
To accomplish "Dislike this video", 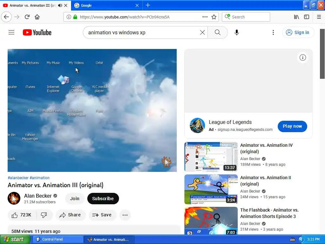I will [x=44, y=215].
